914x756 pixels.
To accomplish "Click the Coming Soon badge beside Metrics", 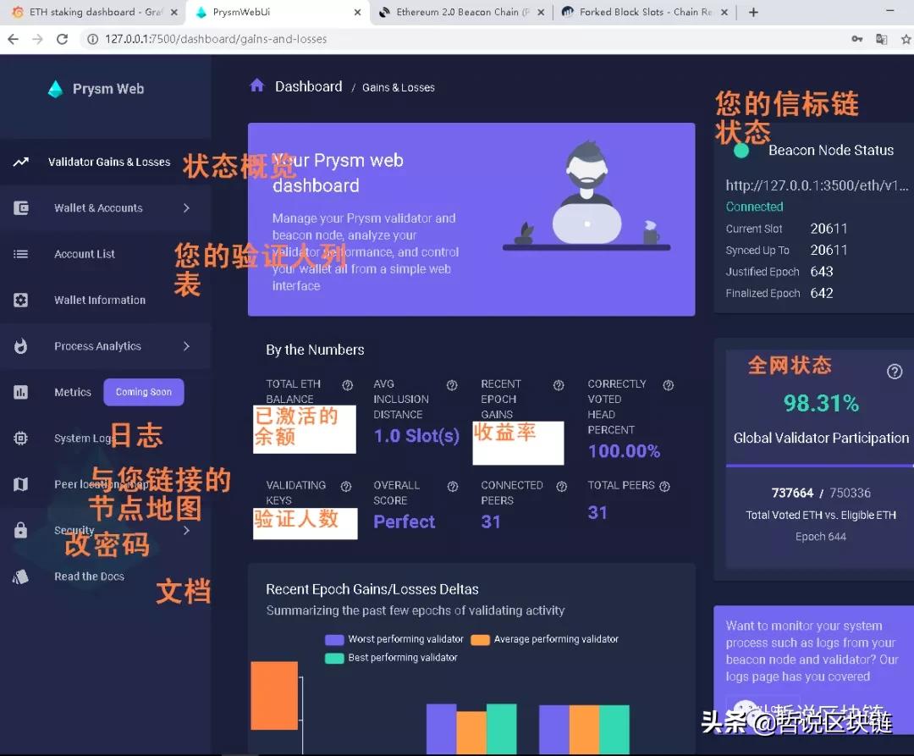I will click(143, 392).
